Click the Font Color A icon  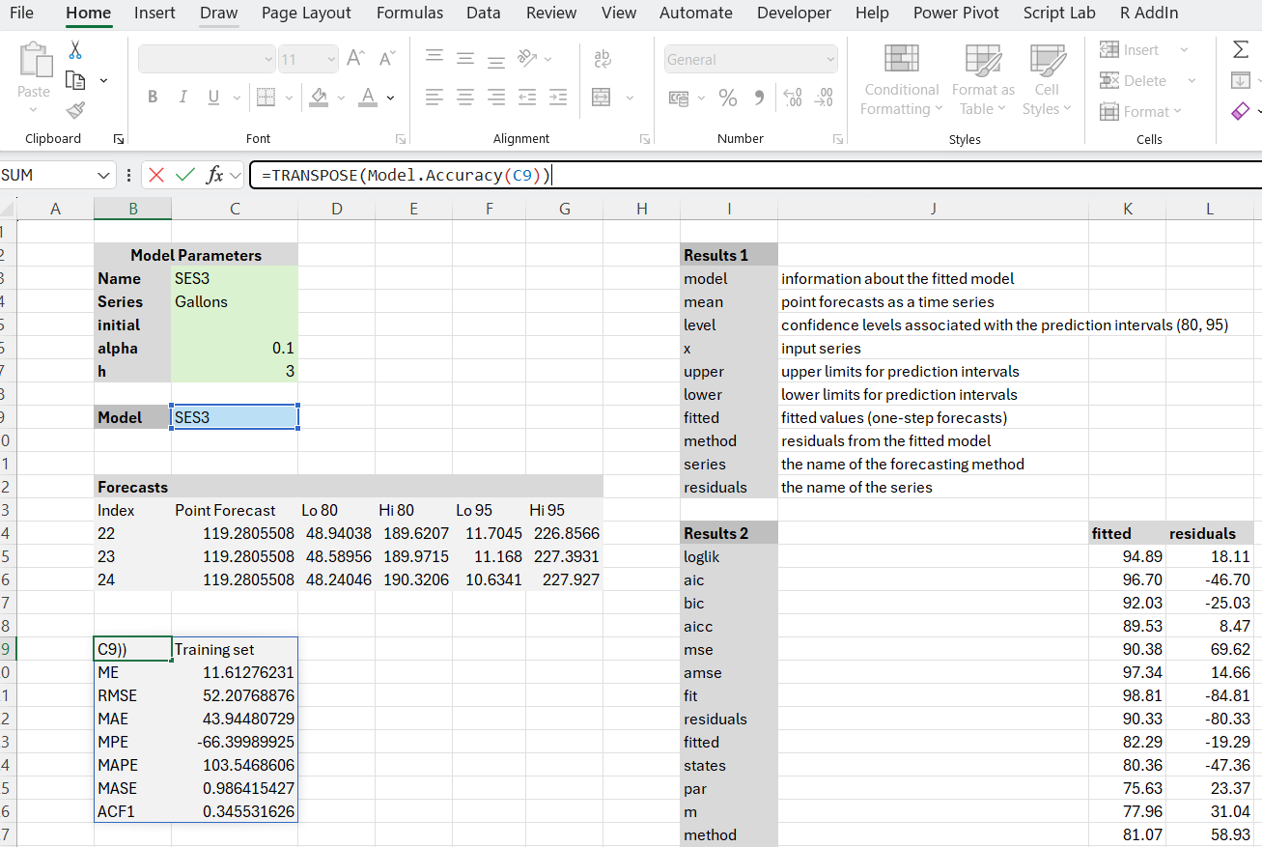pyautogui.click(x=368, y=98)
